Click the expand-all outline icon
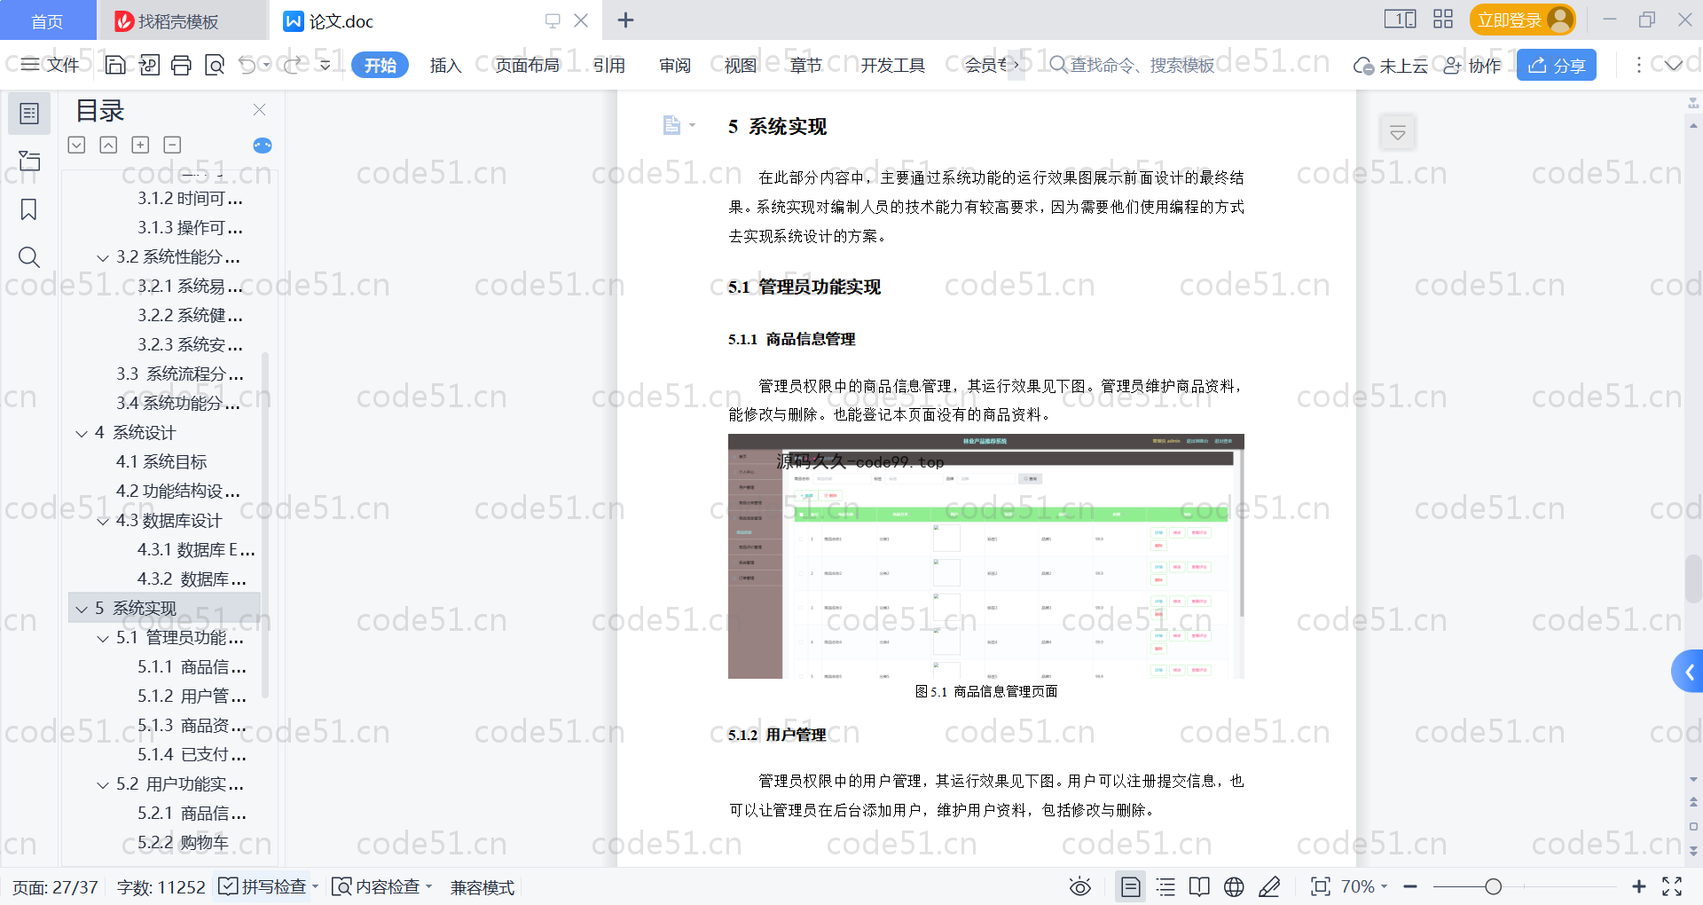The image size is (1703, 905). pyautogui.click(x=77, y=145)
